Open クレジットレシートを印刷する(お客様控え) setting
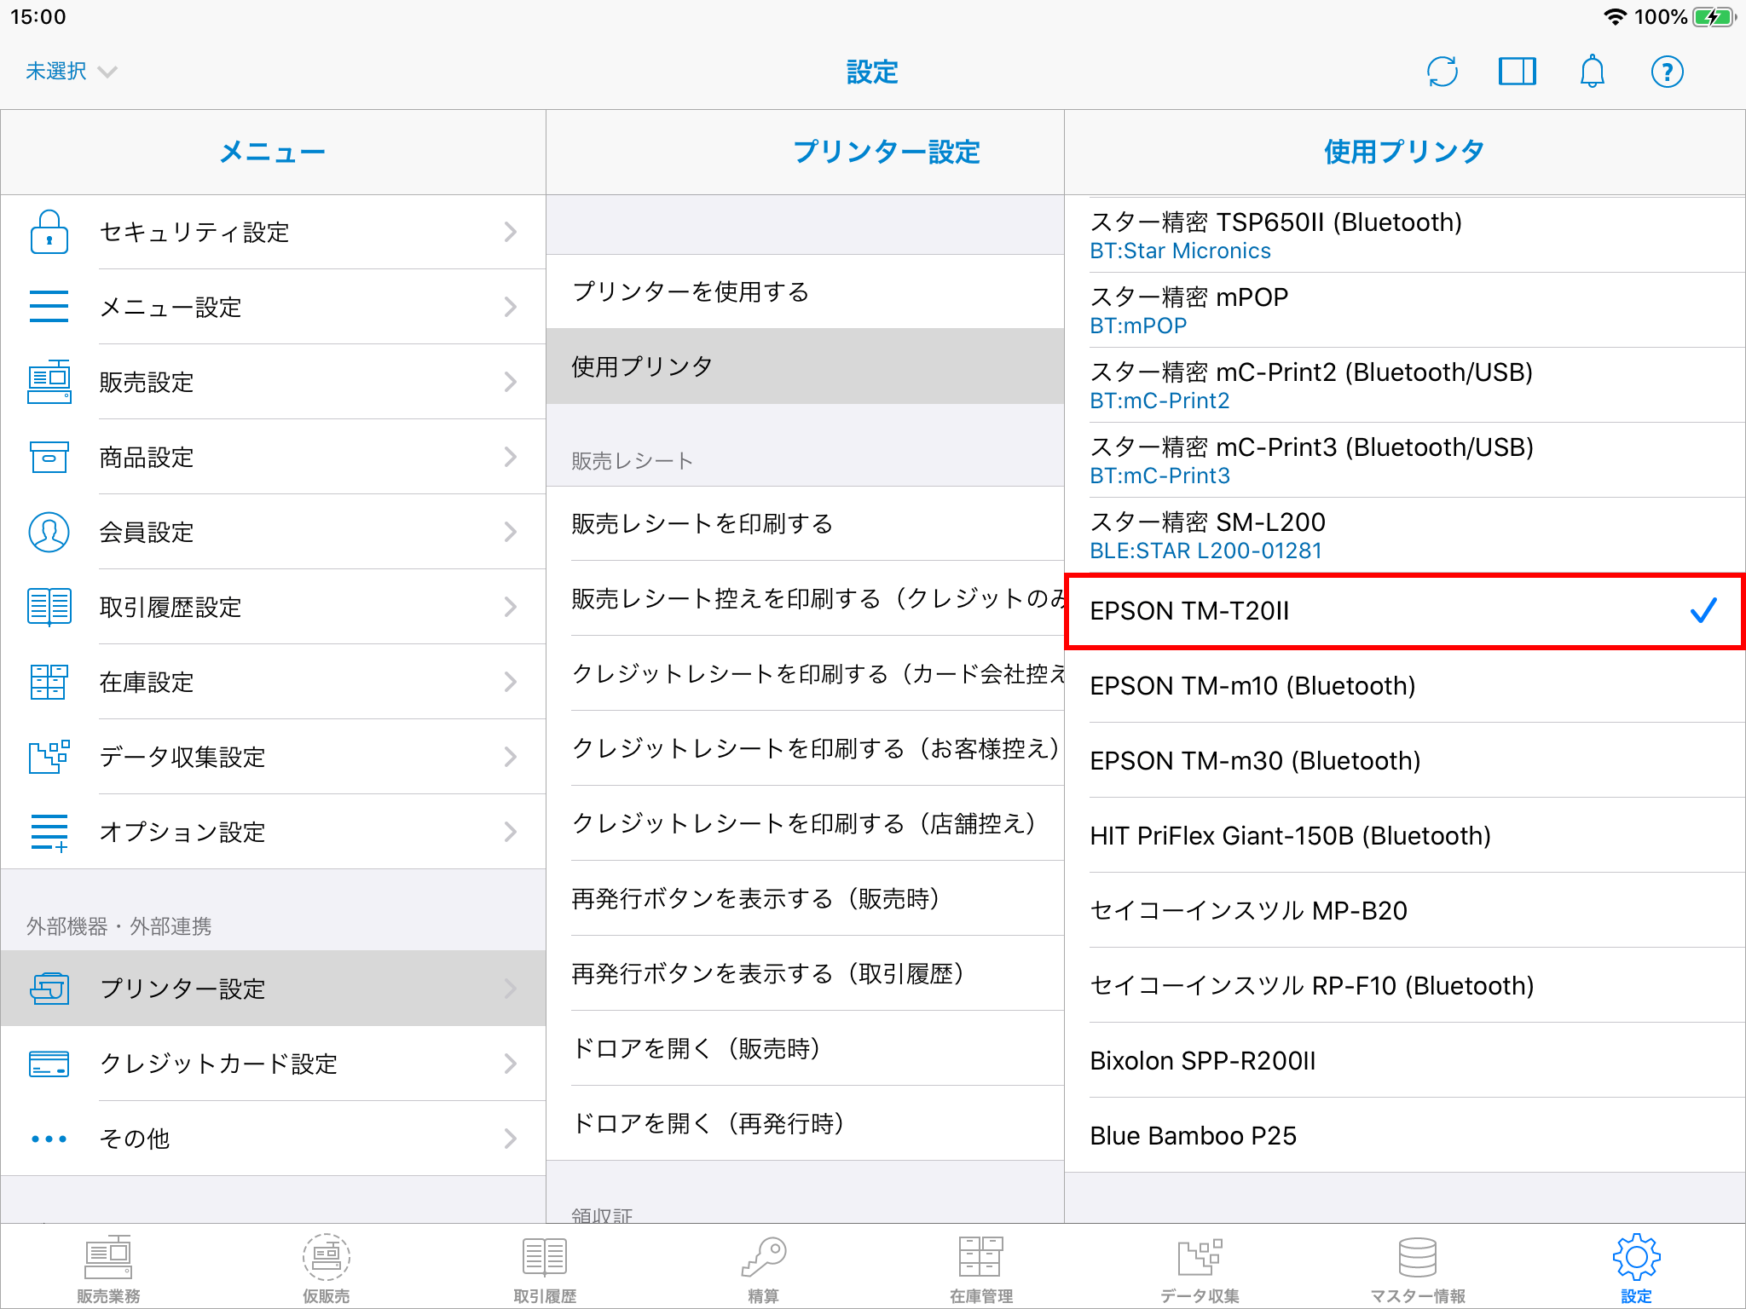This screenshot has height=1309, width=1746. tap(805, 748)
